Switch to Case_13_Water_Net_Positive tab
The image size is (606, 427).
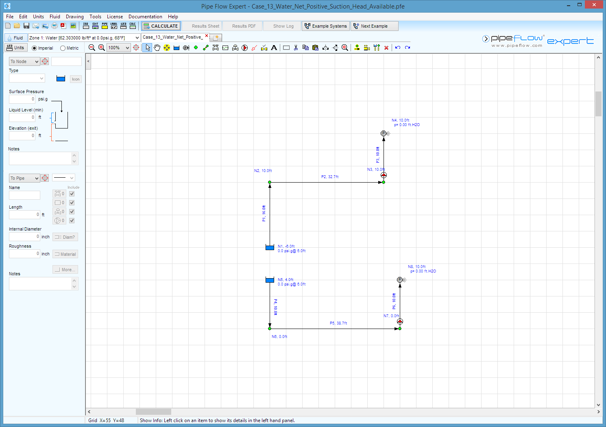pyautogui.click(x=172, y=37)
